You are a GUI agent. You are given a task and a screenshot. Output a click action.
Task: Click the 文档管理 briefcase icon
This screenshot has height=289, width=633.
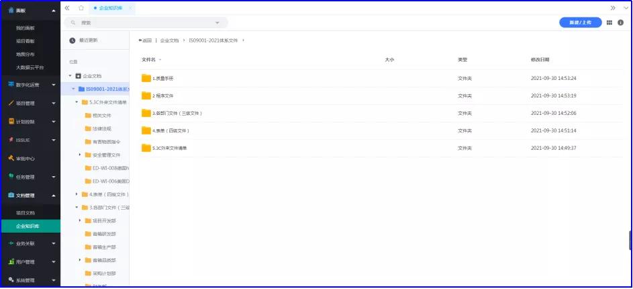tap(11, 195)
